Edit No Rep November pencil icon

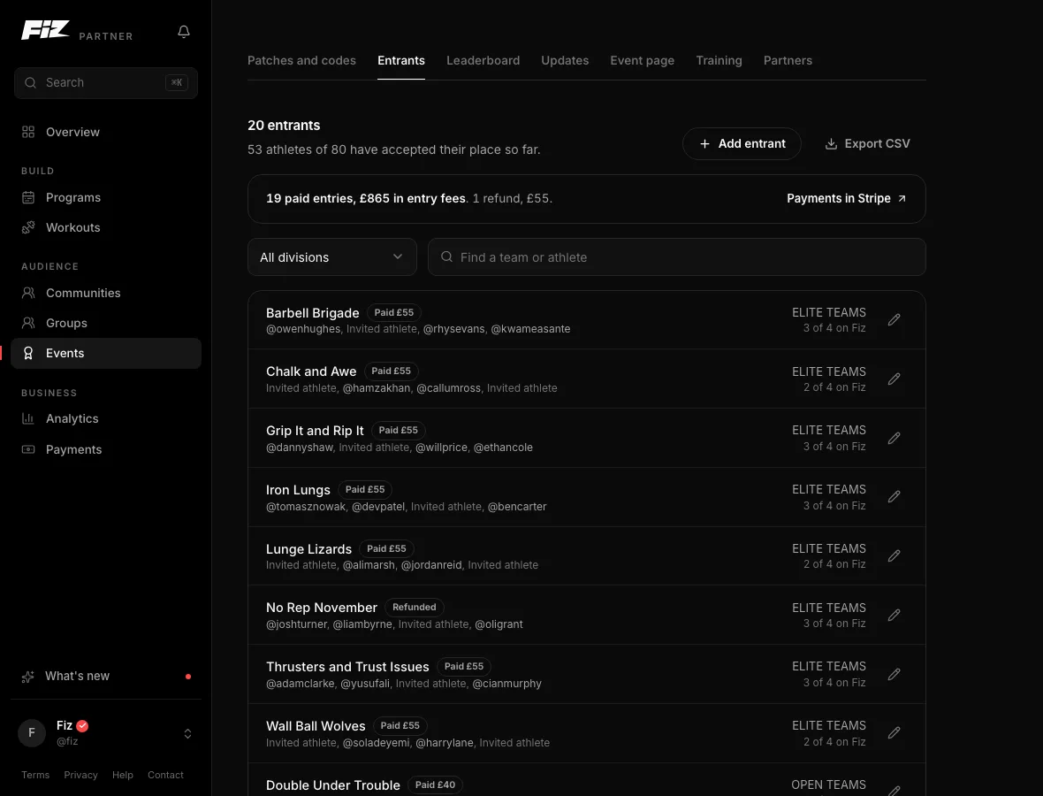[894, 615]
